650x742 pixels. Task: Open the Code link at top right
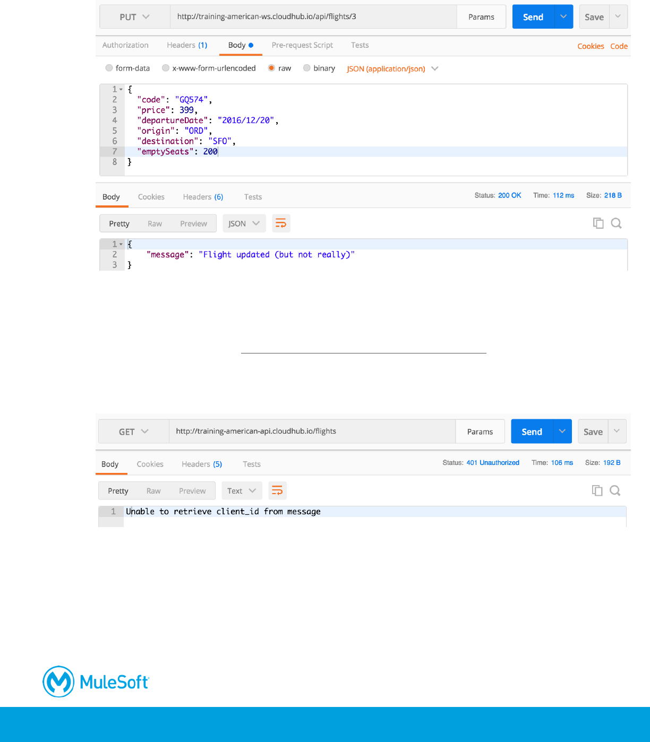(x=619, y=46)
